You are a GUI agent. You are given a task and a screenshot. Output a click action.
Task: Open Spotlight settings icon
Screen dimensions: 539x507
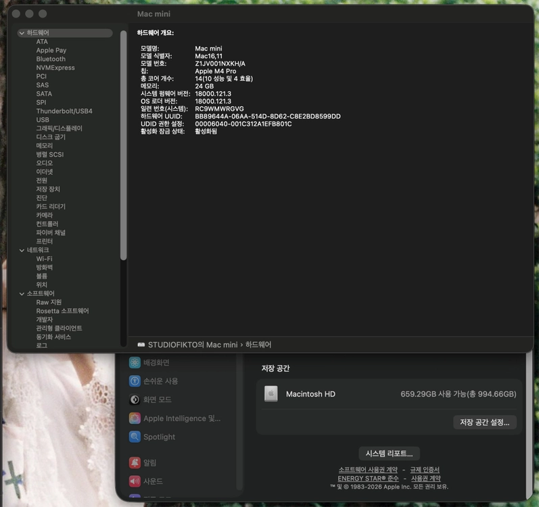[135, 437]
